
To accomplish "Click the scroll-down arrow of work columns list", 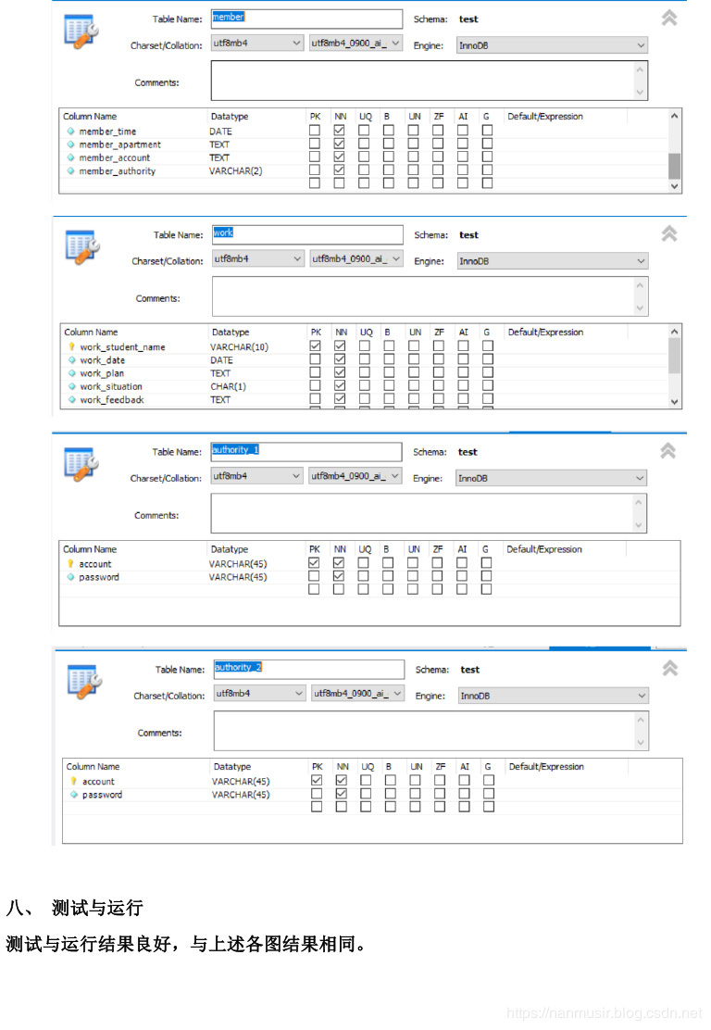I will point(674,401).
